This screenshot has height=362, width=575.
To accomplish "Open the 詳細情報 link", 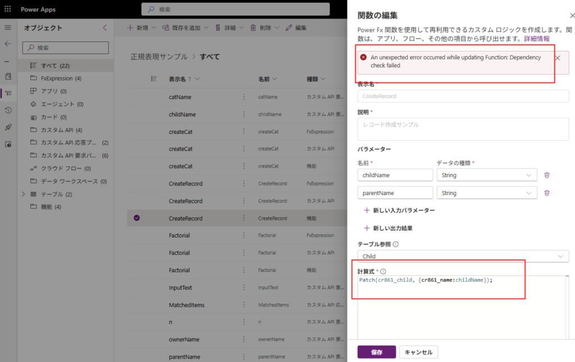I will coord(537,39).
